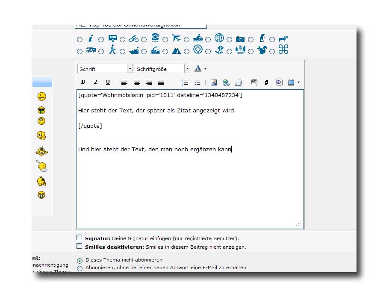Apply italic text formatting

96,82
